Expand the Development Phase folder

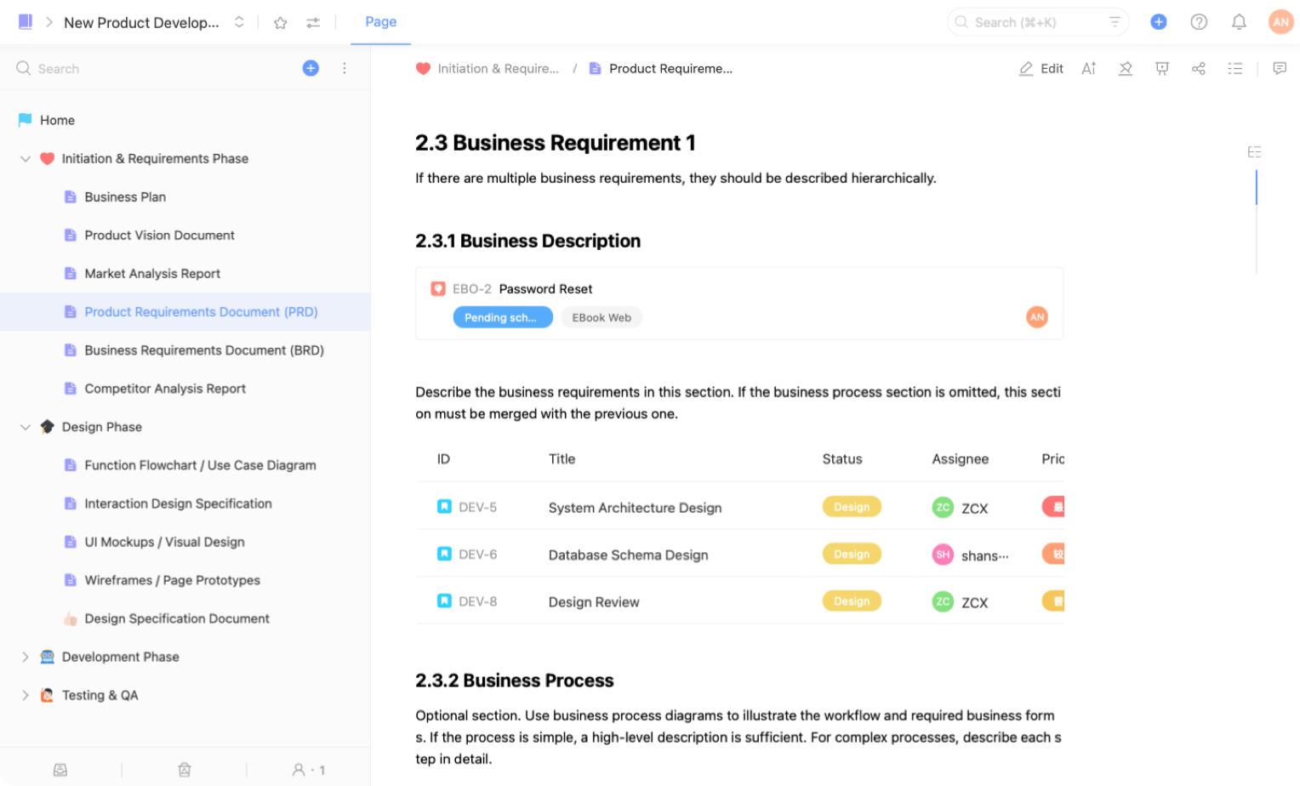pos(26,657)
